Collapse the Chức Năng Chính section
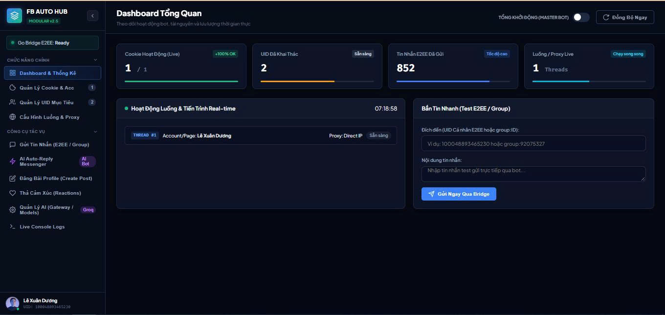The width and height of the screenshot is (665, 315). [95, 60]
